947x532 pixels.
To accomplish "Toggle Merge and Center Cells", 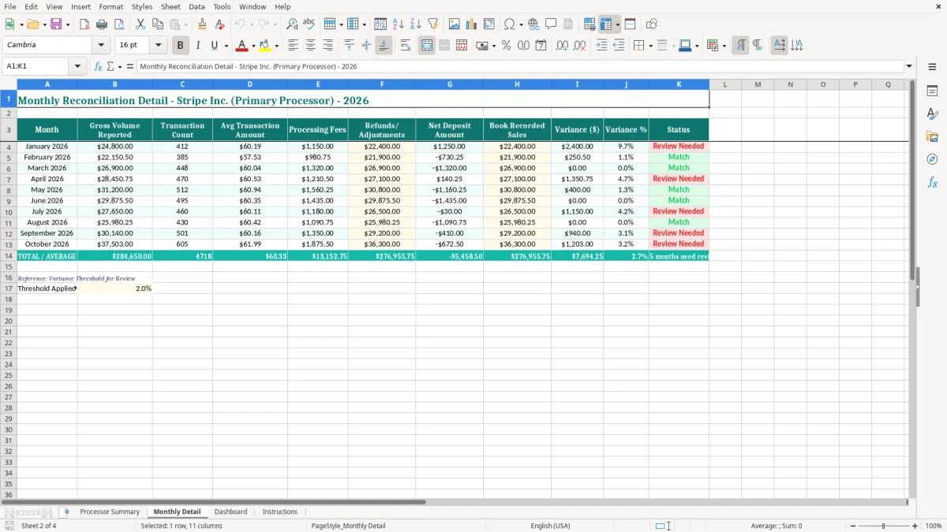I will tap(427, 46).
